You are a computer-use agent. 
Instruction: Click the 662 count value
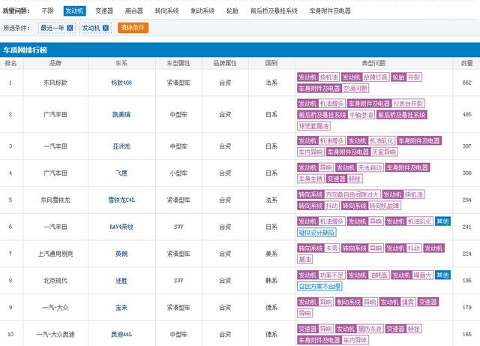pyautogui.click(x=466, y=83)
